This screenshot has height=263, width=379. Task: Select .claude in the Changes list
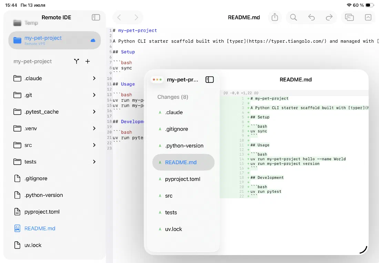coord(183,112)
